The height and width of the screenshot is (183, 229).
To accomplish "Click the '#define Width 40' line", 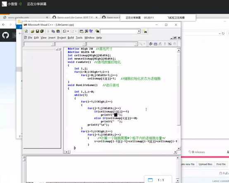I will click(81, 52).
